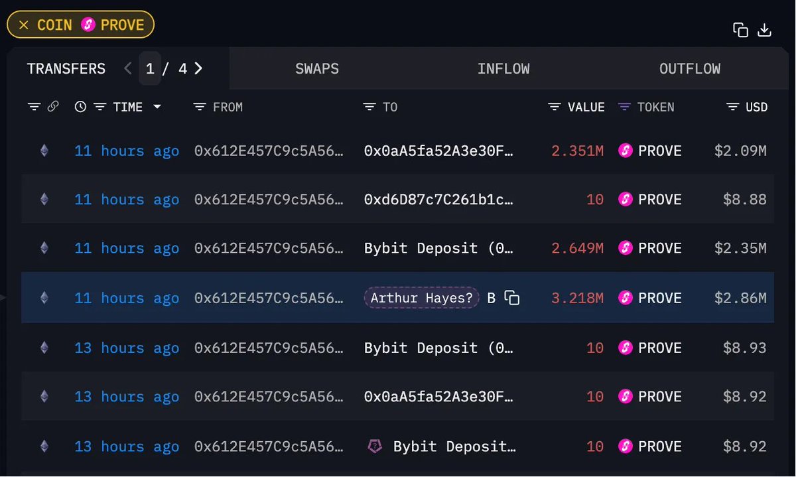Select the 2.351M transfer value
This screenshot has height=477, width=796.
(578, 151)
